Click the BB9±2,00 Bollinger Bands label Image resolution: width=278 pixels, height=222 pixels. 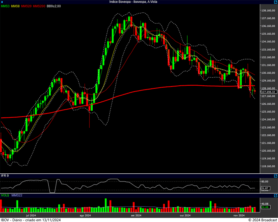[x=54, y=6]
